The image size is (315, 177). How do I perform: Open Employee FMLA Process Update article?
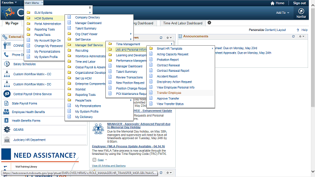(128, 147)
